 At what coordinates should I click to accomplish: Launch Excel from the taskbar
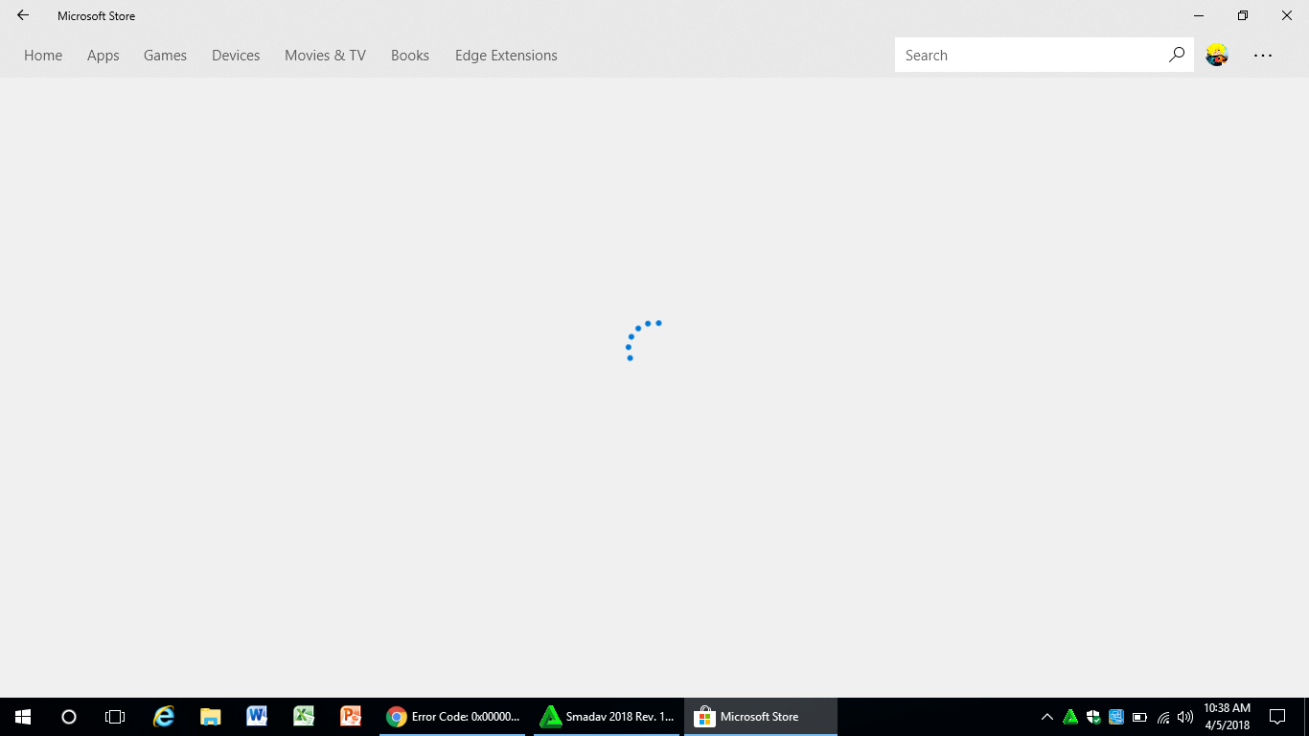click(x=304, y=717)
